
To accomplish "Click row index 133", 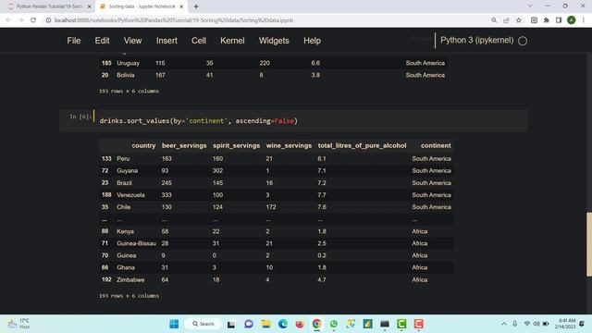I will click(106, 158).
